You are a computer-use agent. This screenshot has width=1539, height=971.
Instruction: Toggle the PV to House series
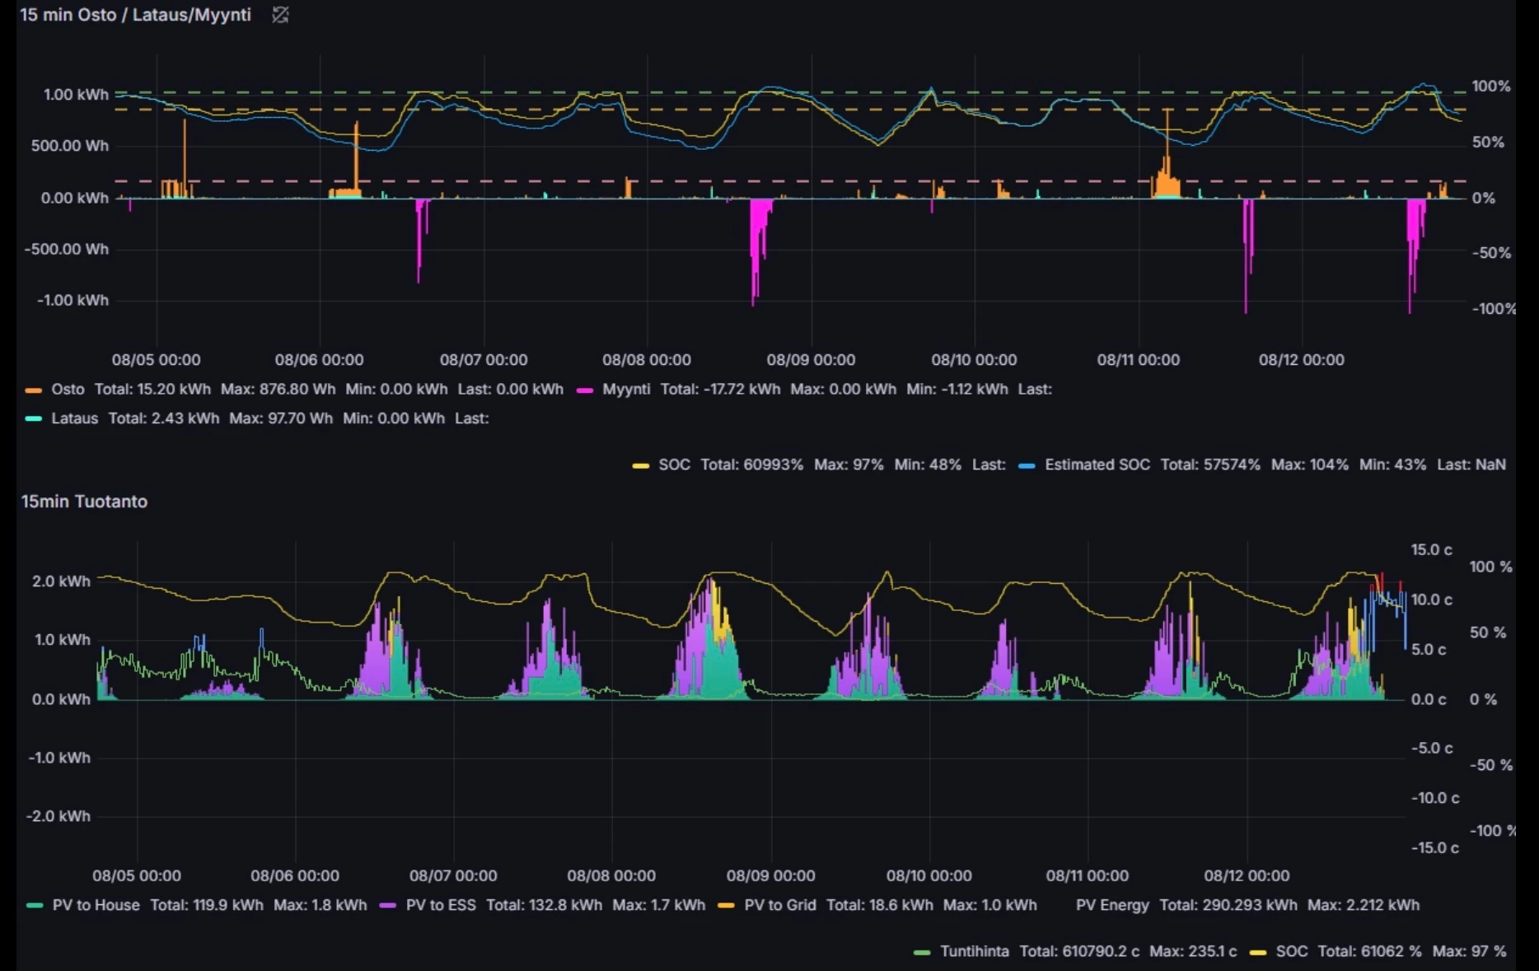click(x=96, y=905)
